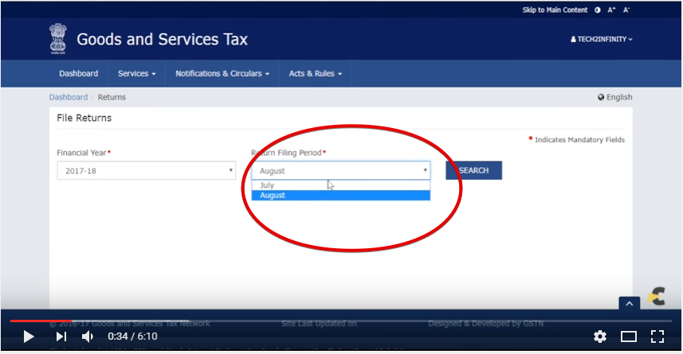Image resolution: width=683 pixels, height=354 pixels.
Task: Select July from filing period list
Action: tap(340, 185)
